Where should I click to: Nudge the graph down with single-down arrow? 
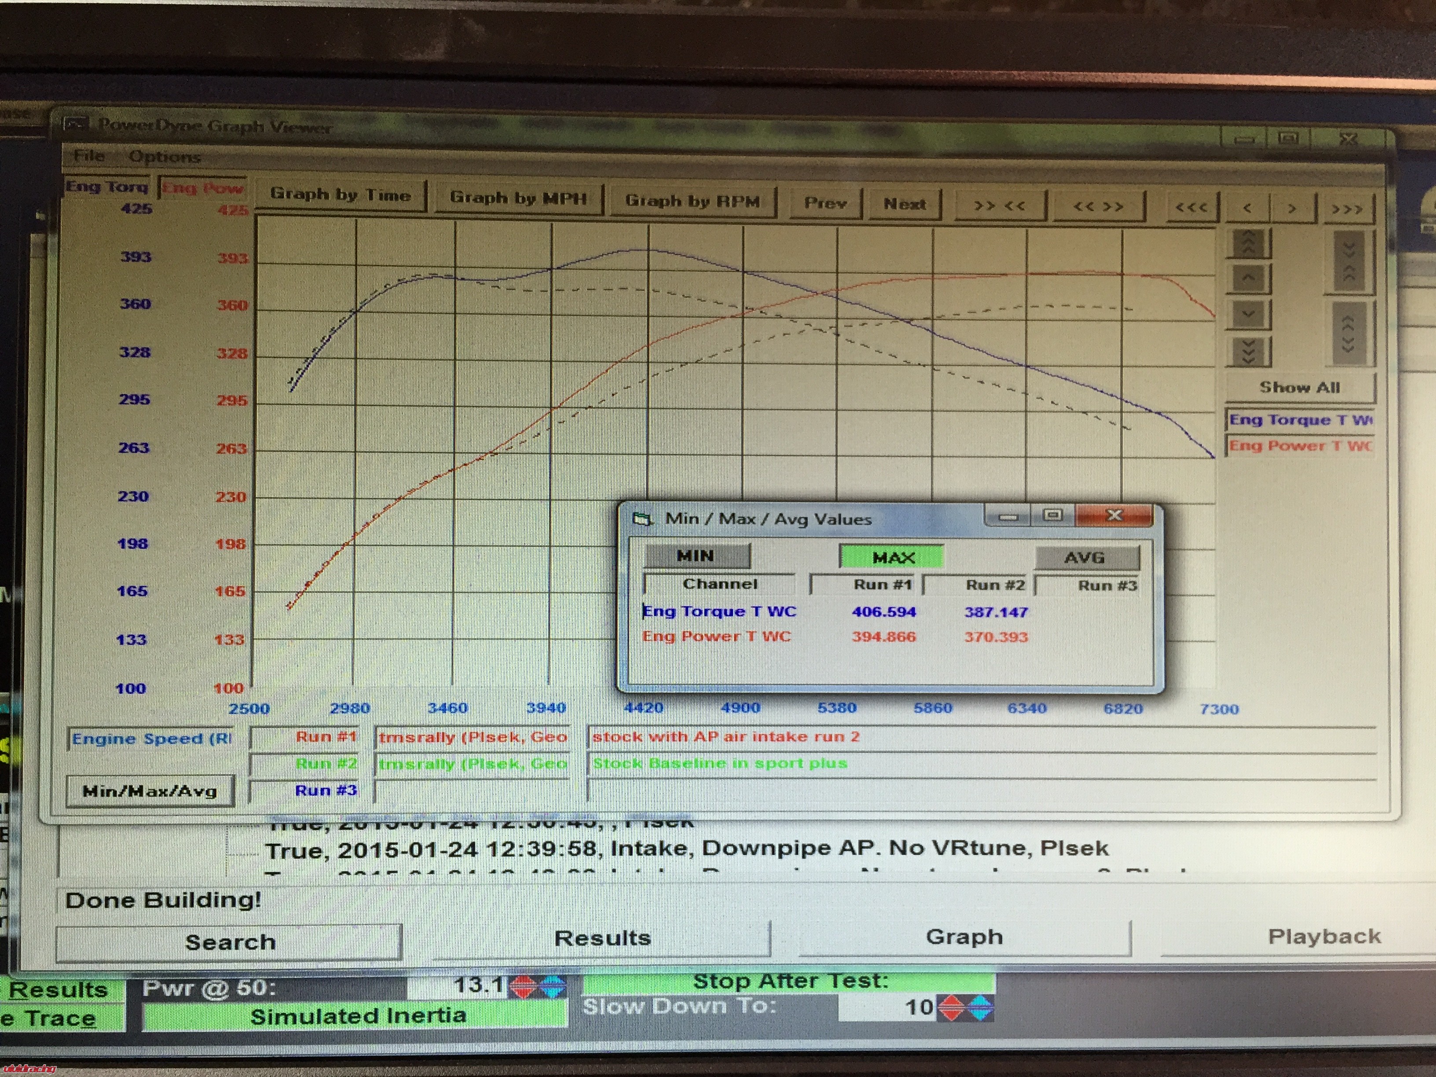(1248, 315)
